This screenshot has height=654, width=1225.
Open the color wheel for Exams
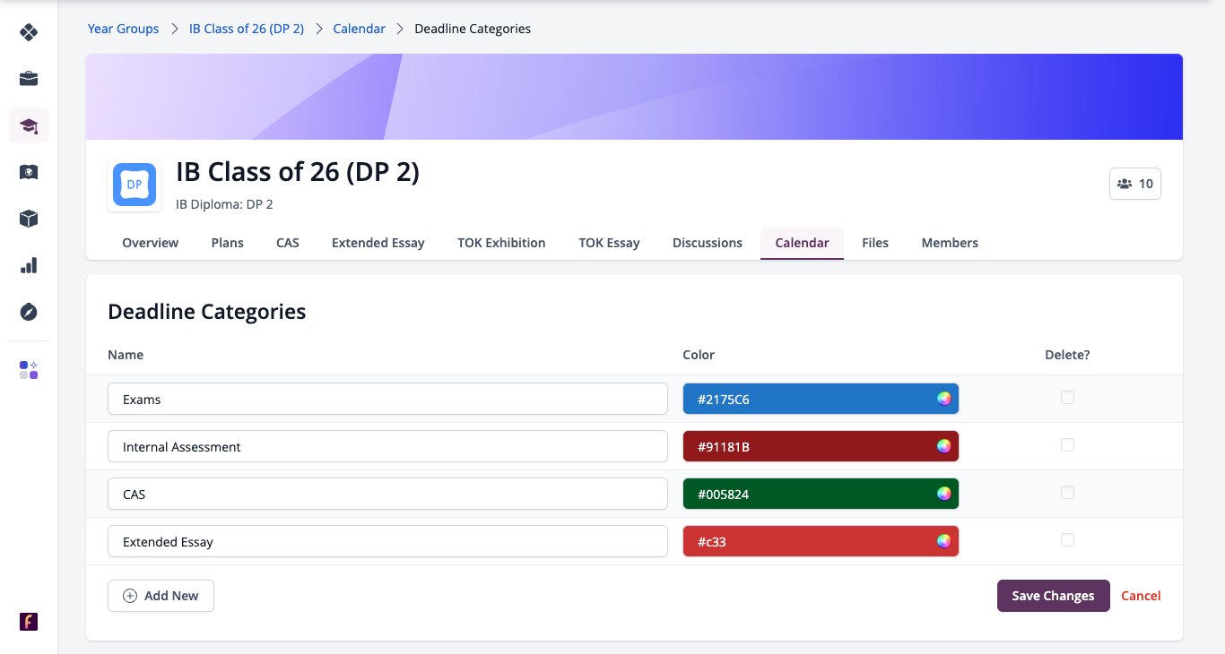coord(943,399)
